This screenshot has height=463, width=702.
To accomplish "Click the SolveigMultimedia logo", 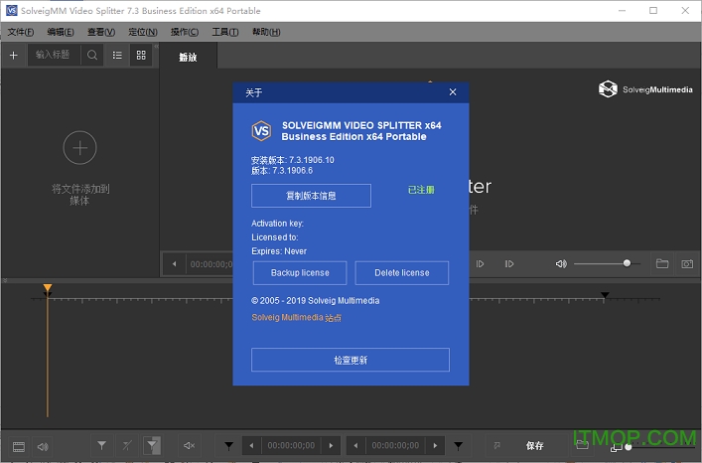I will click(x=645, y=89).
